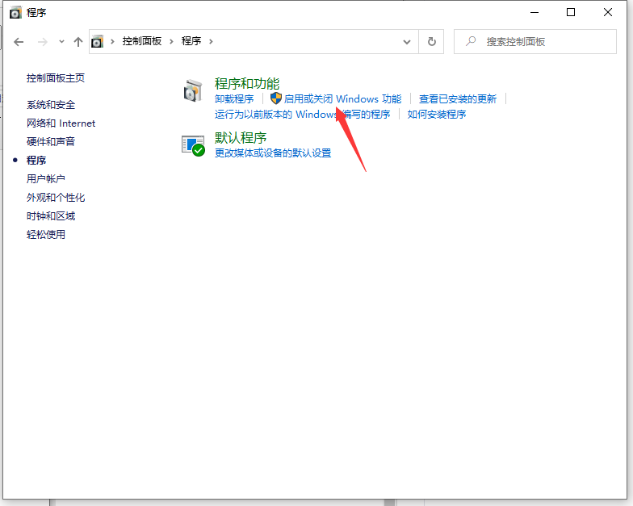Go to 控制面板主页 in the sidebar

[56, 78]
